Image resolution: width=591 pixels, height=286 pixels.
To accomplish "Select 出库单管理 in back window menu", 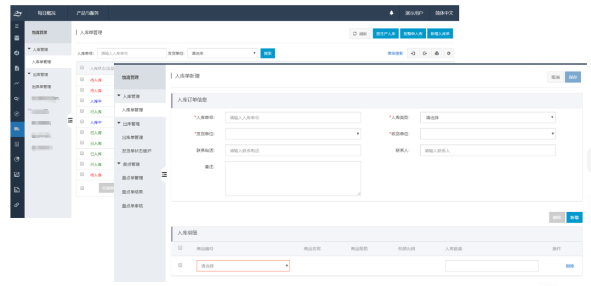I will (42, 86).
